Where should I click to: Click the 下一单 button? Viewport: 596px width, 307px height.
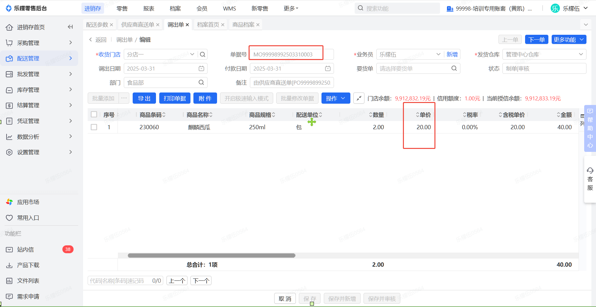click(x=537, y=40)
